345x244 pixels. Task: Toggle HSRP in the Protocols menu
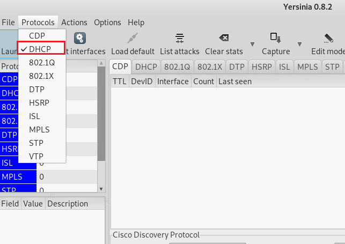coord(42,103)
